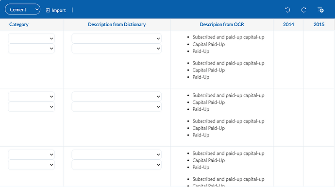This screenshot has height=187, width=335.
Task: Click the 2015 column header
Action: [319, 24]
